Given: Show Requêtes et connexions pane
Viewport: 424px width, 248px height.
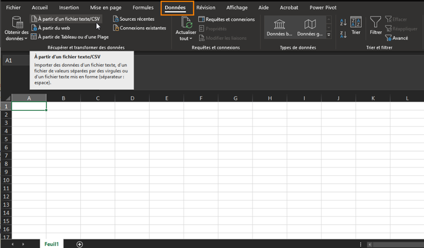Looking at the screenshot, I should 227,19.
